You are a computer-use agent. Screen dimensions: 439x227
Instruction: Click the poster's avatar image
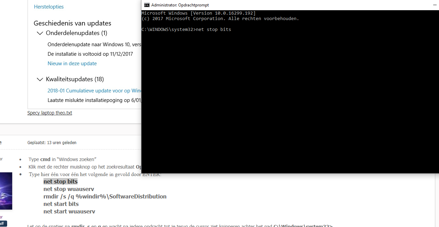6,191
